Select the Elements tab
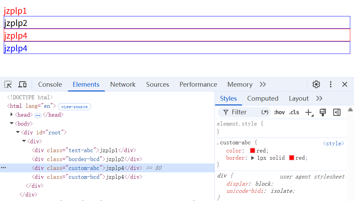 [86, 84]
